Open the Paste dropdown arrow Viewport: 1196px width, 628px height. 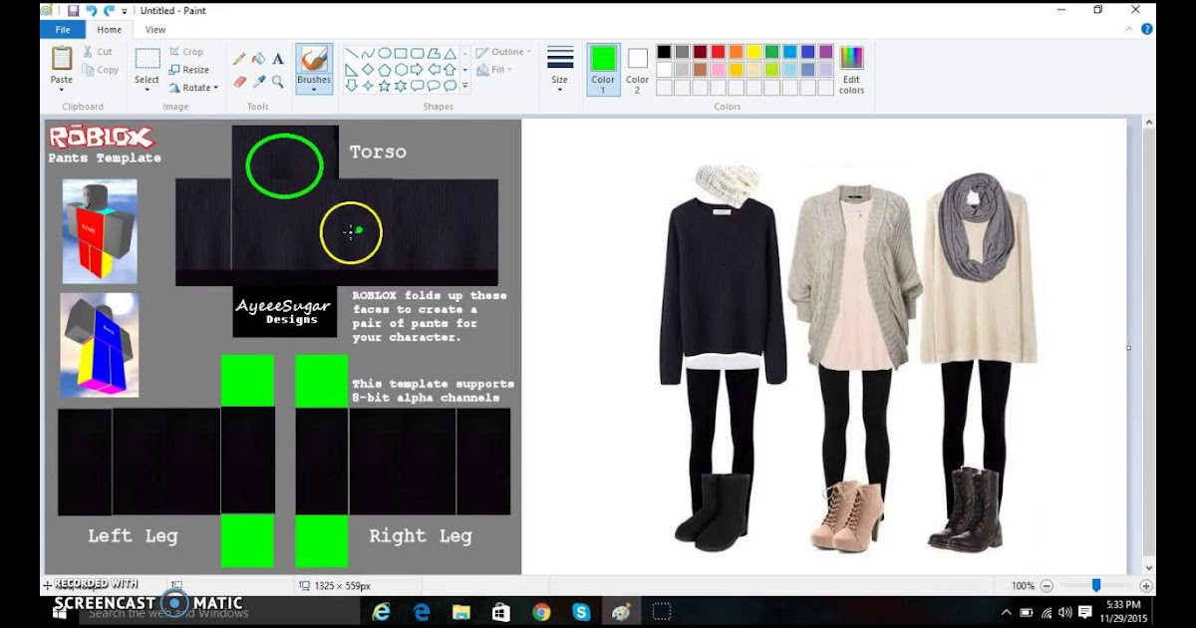click(x=62, y=90)
